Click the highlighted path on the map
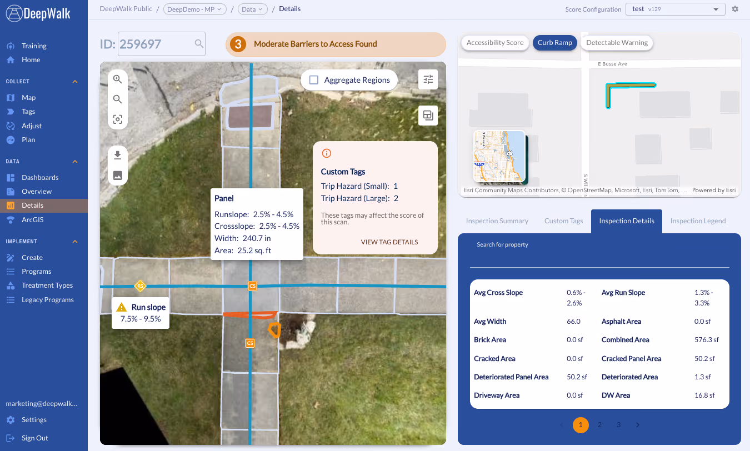 click(630, 86)
